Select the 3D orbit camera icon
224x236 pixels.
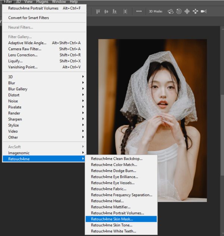pyautogui.click(x=171, y=11)
